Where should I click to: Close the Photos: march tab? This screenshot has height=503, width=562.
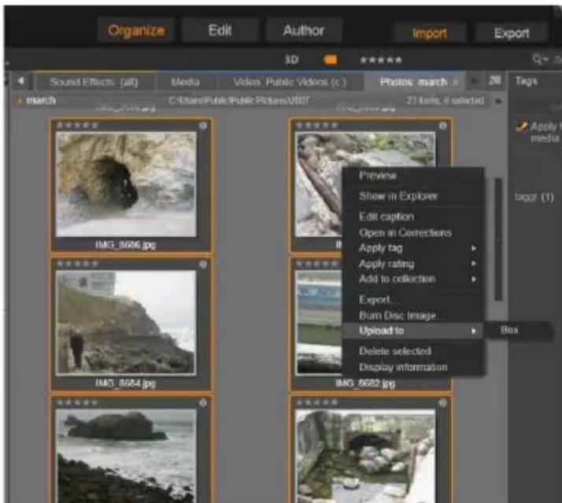point(456,83)
